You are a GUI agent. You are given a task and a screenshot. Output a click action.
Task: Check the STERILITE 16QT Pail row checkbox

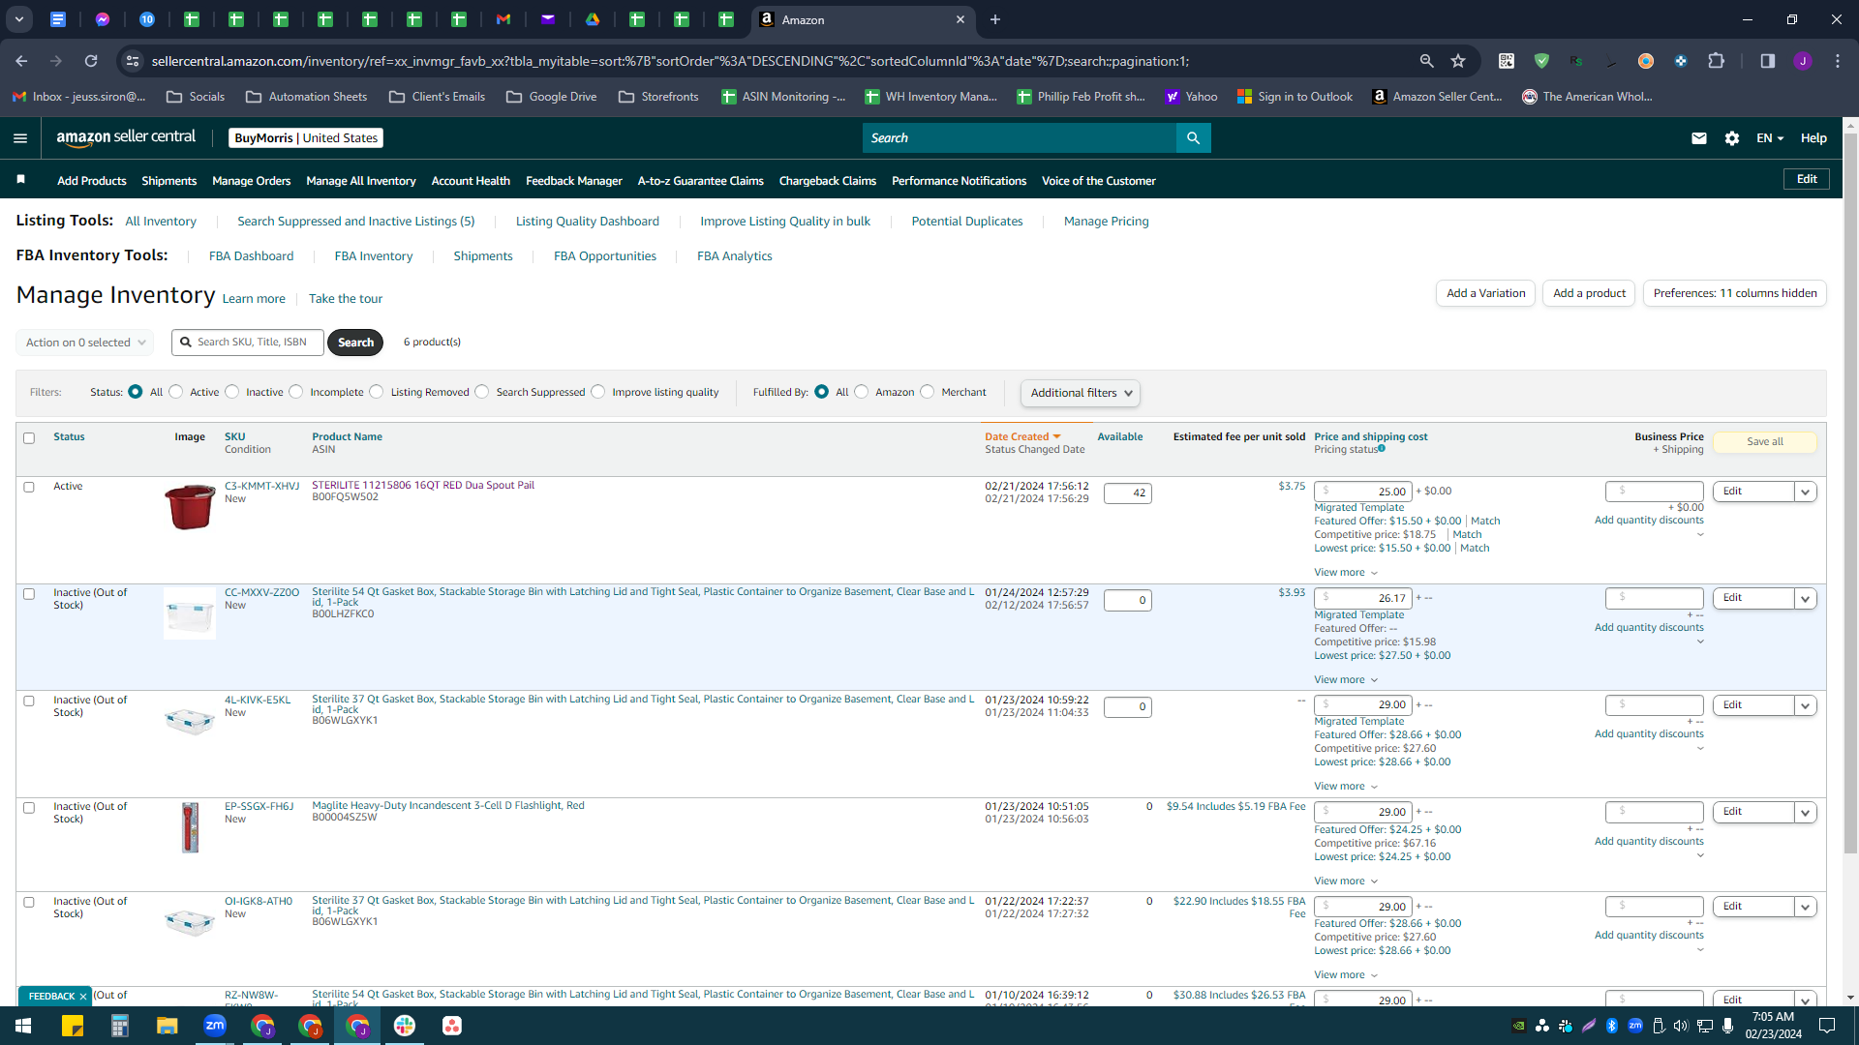pos(29,487)
